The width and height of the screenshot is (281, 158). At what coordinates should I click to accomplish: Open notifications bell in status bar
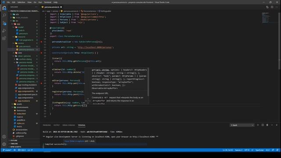click(x=277, y=150)
